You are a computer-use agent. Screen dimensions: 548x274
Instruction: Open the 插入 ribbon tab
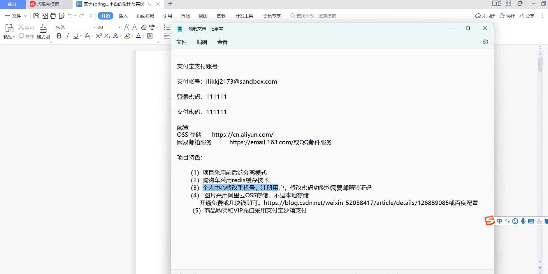(123, 16)
